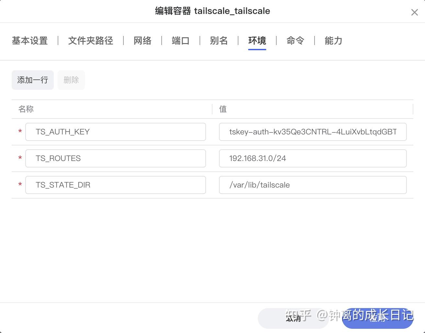This screenshot has height=333, width=425.
Task: Click the TS_ROUTES name field
Action: click(x=116, y=158)
